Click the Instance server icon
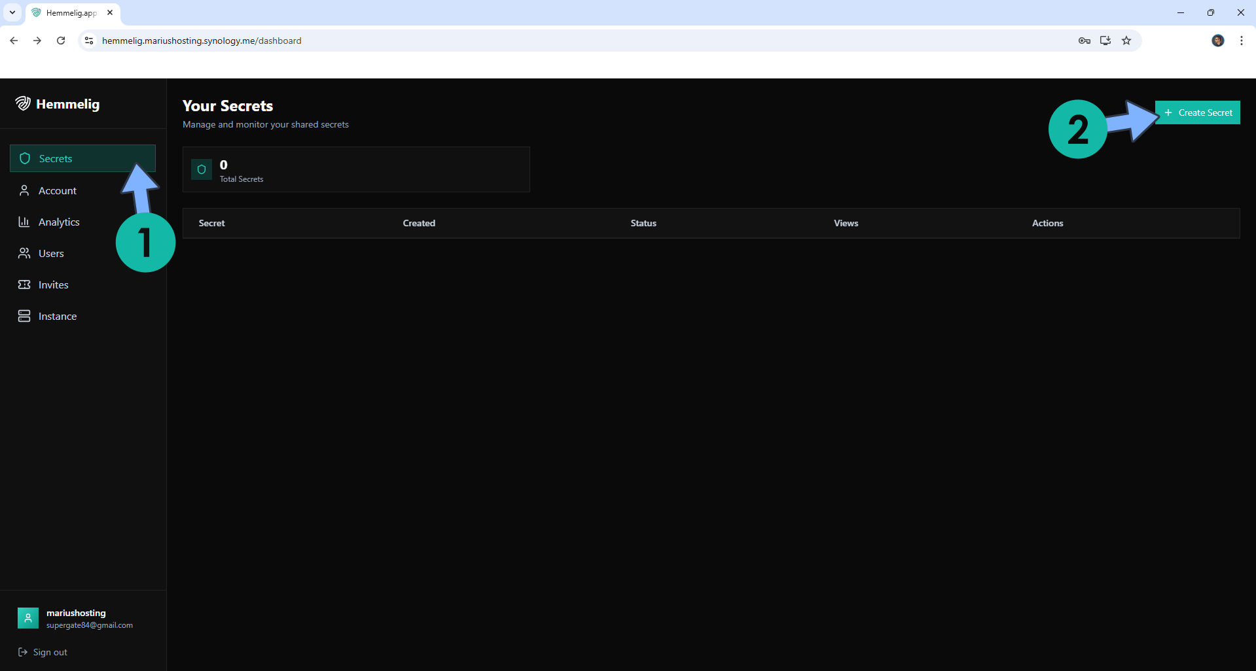The width and height of the screenshot is (1256, 671). tap(24, 316)
